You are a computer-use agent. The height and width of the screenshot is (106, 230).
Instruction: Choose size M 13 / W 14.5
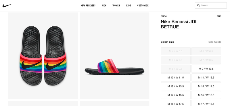tap(206, 86)
